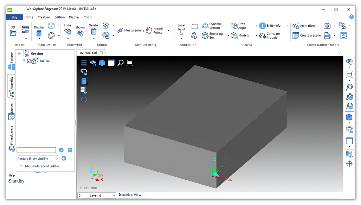361x205 pixels.
Task: Click the help question mark icon
Action: point(351,17)
